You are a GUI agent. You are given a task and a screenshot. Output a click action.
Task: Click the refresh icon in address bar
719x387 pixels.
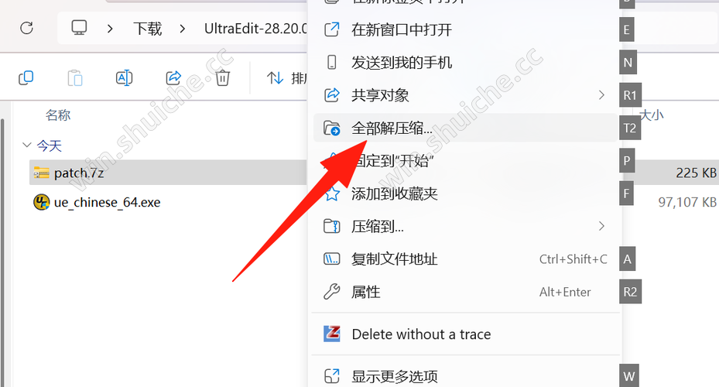pos(26,28)
